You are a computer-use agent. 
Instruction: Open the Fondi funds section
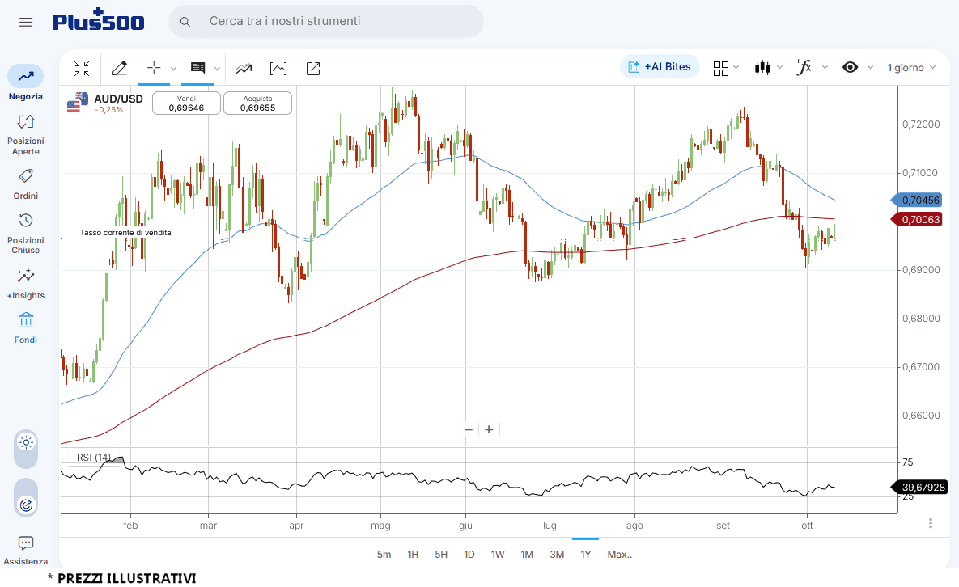click(x=26, y=328)
